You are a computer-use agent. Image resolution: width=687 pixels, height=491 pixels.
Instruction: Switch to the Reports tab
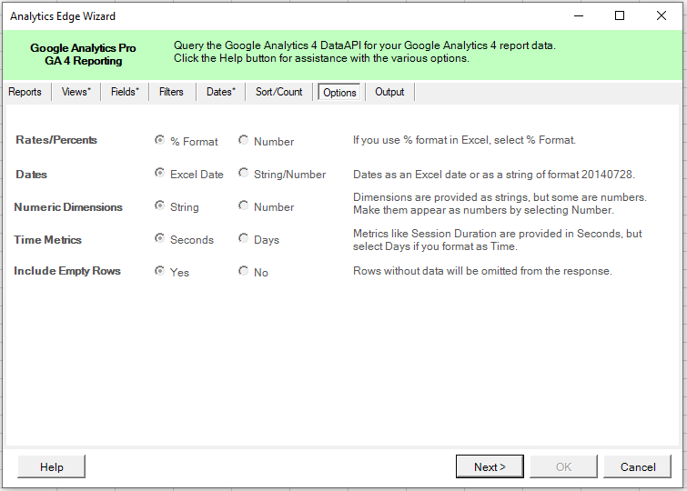(25, 92)
